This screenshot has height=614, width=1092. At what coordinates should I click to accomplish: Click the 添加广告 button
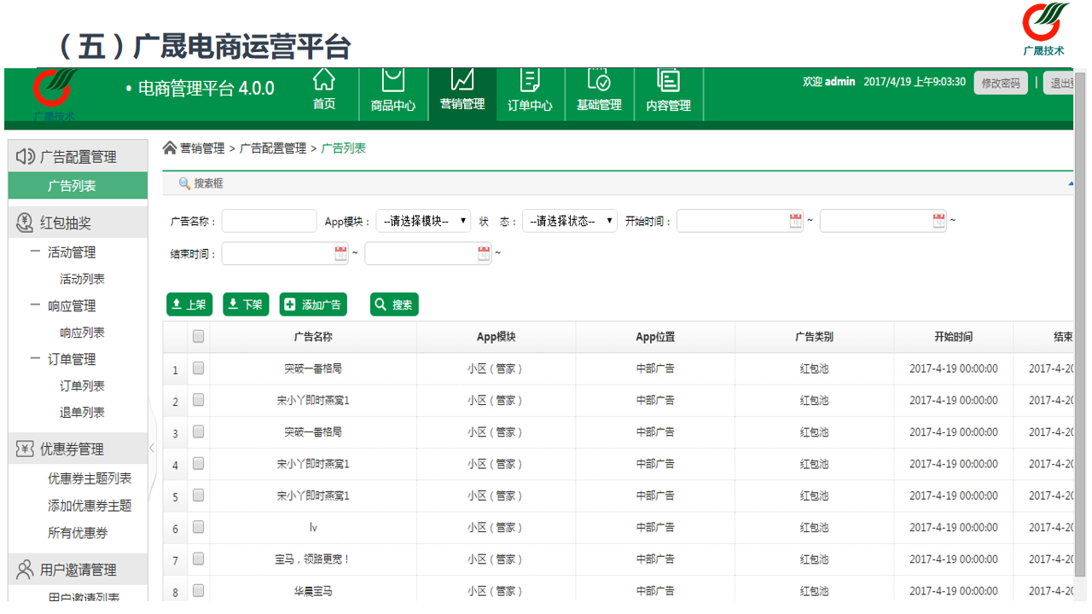313,304
